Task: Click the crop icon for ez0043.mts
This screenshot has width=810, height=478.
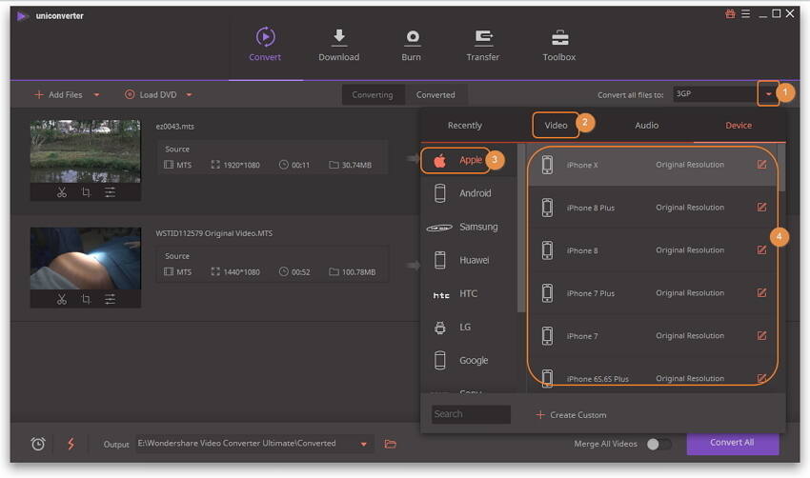Action: pyautogui.click(x=87, y=192)
